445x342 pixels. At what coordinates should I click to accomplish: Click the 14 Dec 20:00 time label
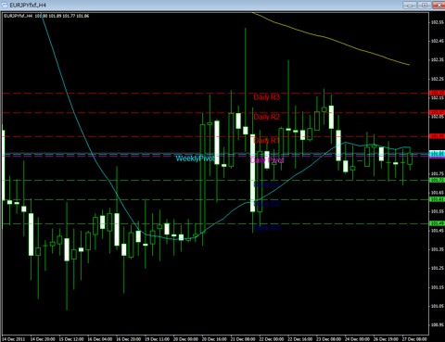click(x=43, y=339)
